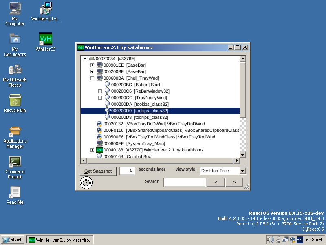Screen dimensions: 326x245
Task: Maximize the WinHier window
Action: (237, 47)
